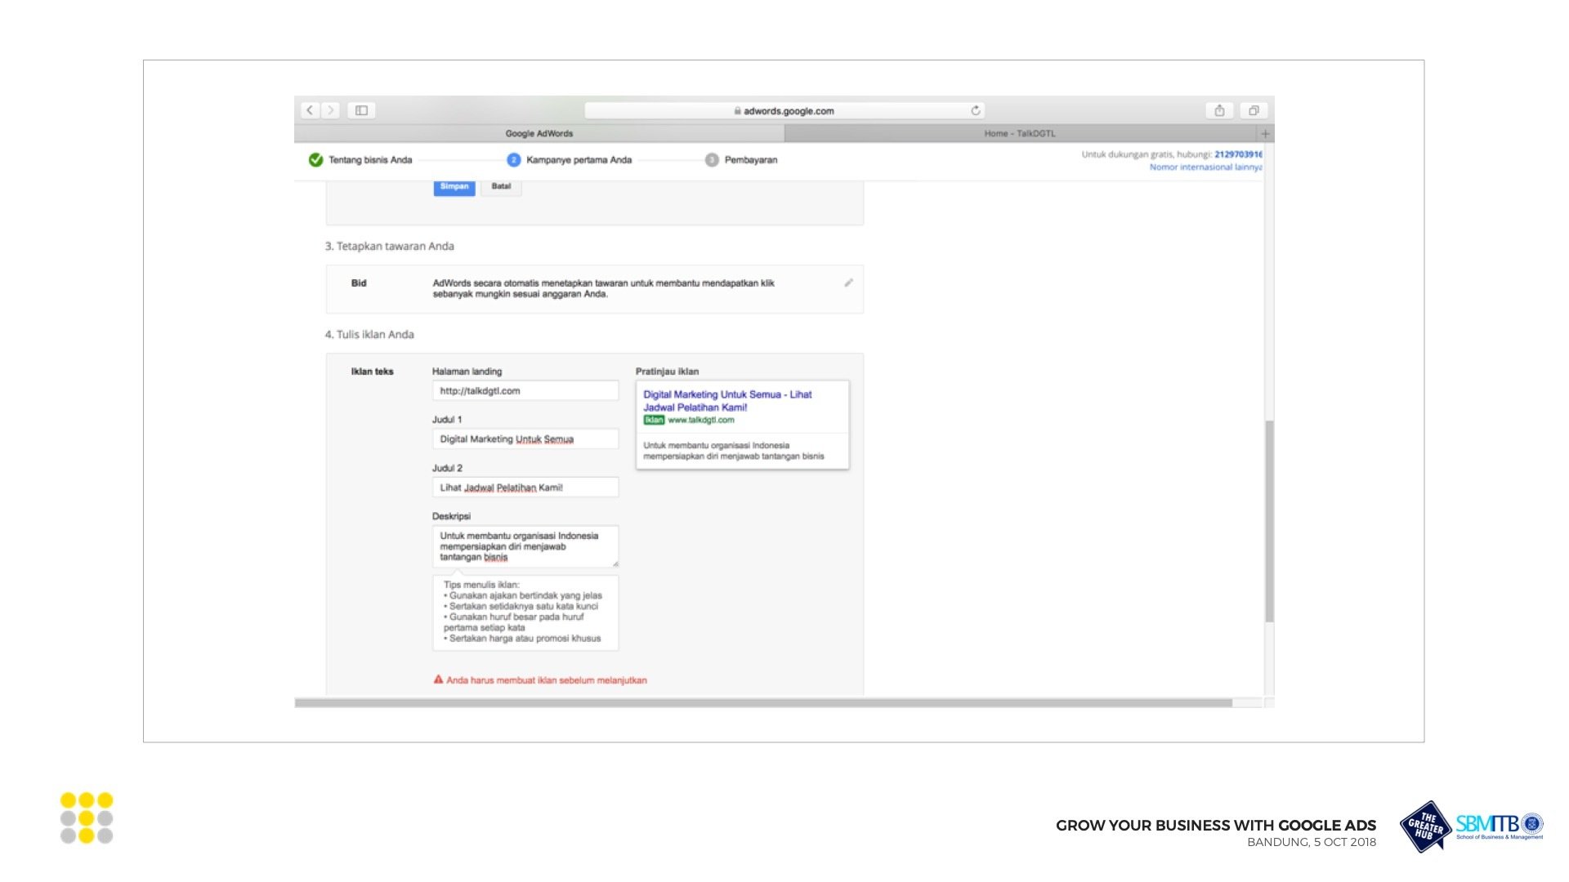Click the Safari back arrow button
Image resolution: width=1569 pixels, height=882 pixels.
coord(310,110)
